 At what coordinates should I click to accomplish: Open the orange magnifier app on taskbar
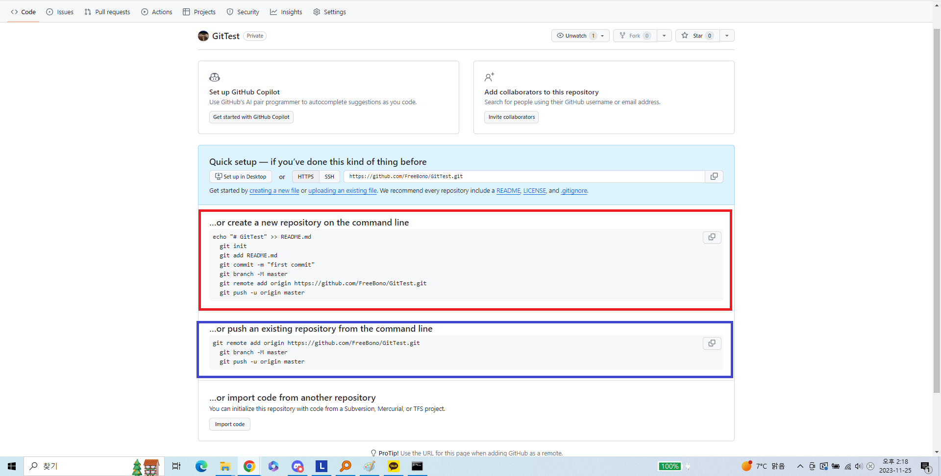tap(346, 466)
